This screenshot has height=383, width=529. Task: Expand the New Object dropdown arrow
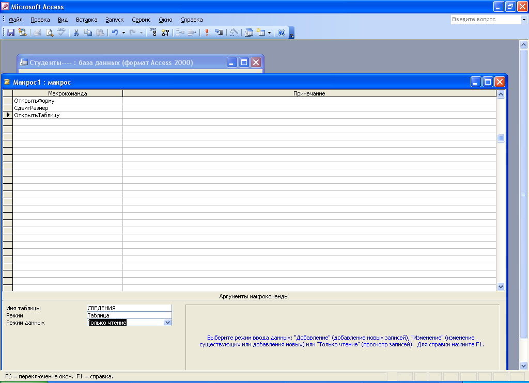tap(269, 33)
